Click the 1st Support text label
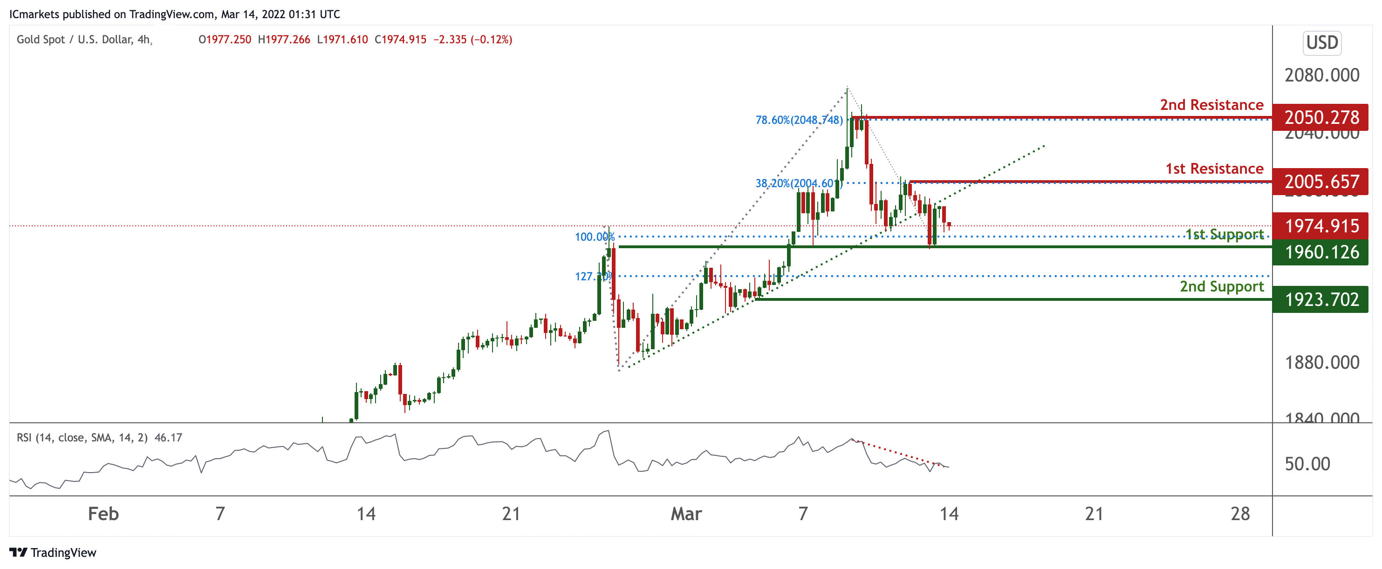 click(1224, 234)
